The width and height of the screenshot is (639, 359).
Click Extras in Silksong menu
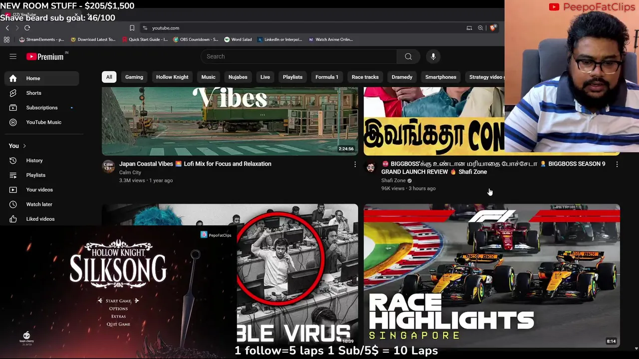point(118,317)
